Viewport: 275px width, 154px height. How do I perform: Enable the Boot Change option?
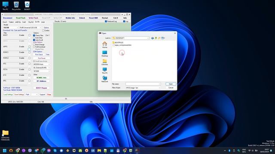click(34, 44)
